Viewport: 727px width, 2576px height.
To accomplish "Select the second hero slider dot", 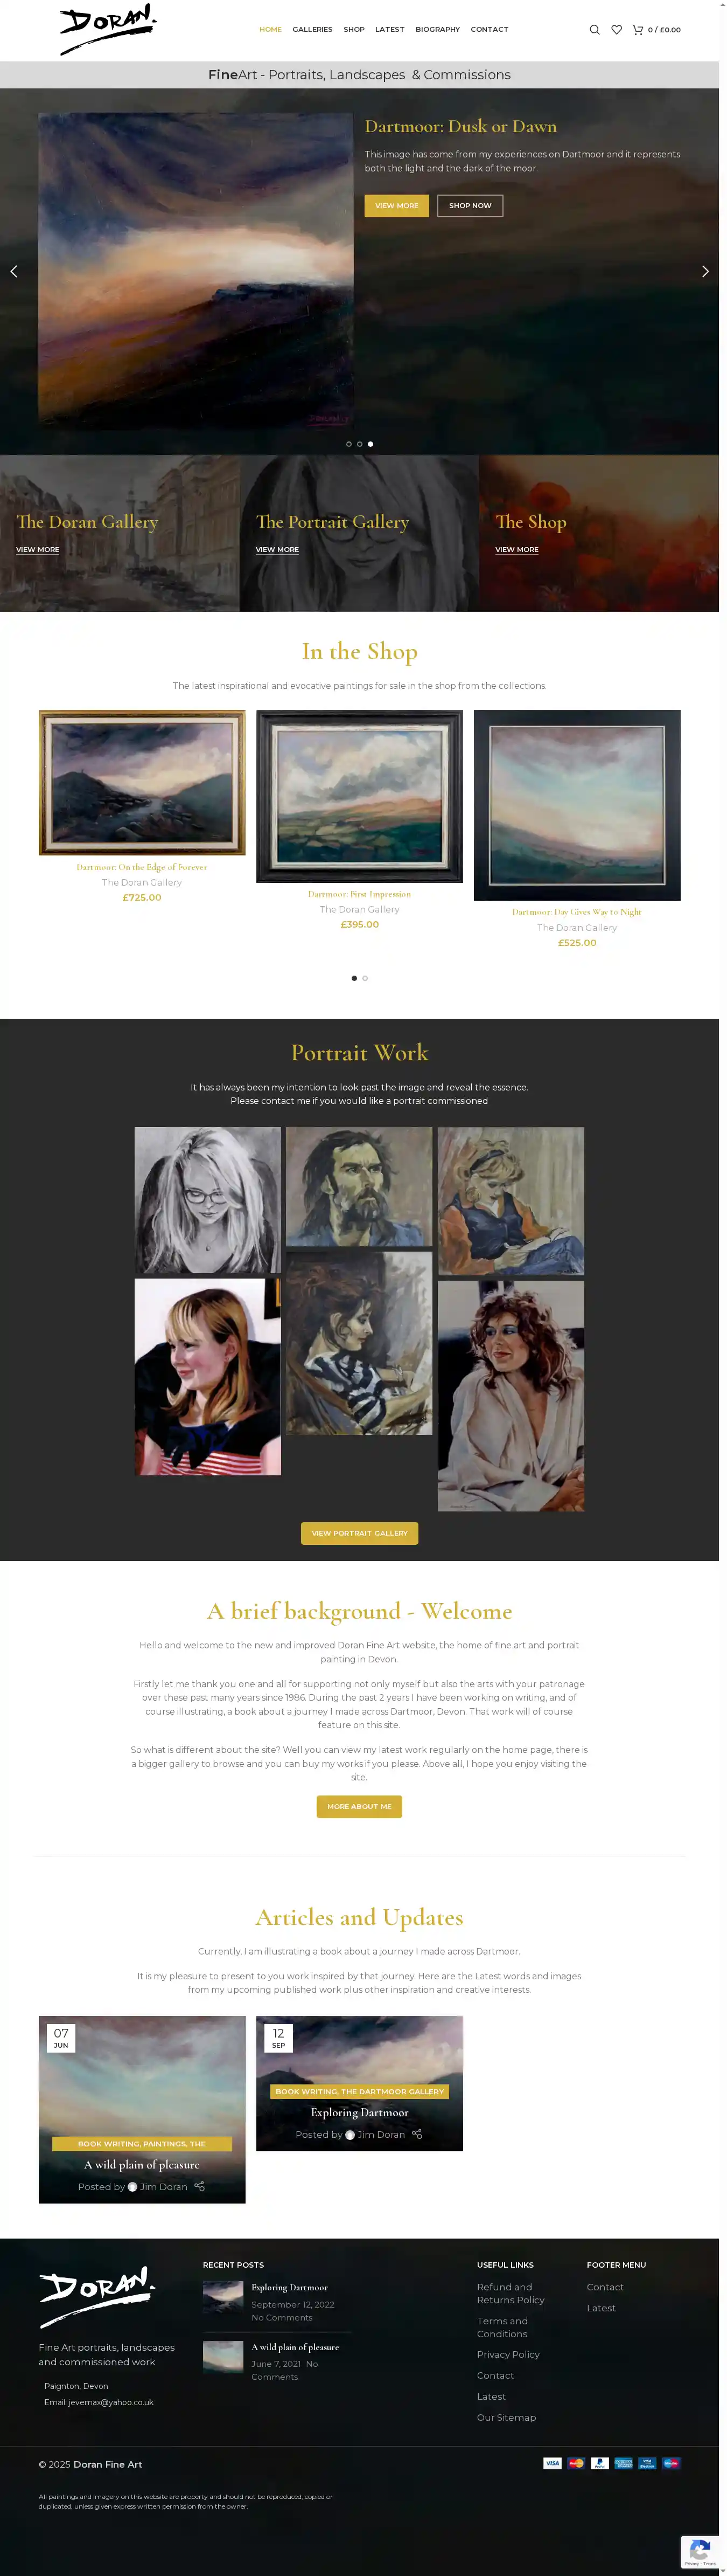I will [360, 444].
